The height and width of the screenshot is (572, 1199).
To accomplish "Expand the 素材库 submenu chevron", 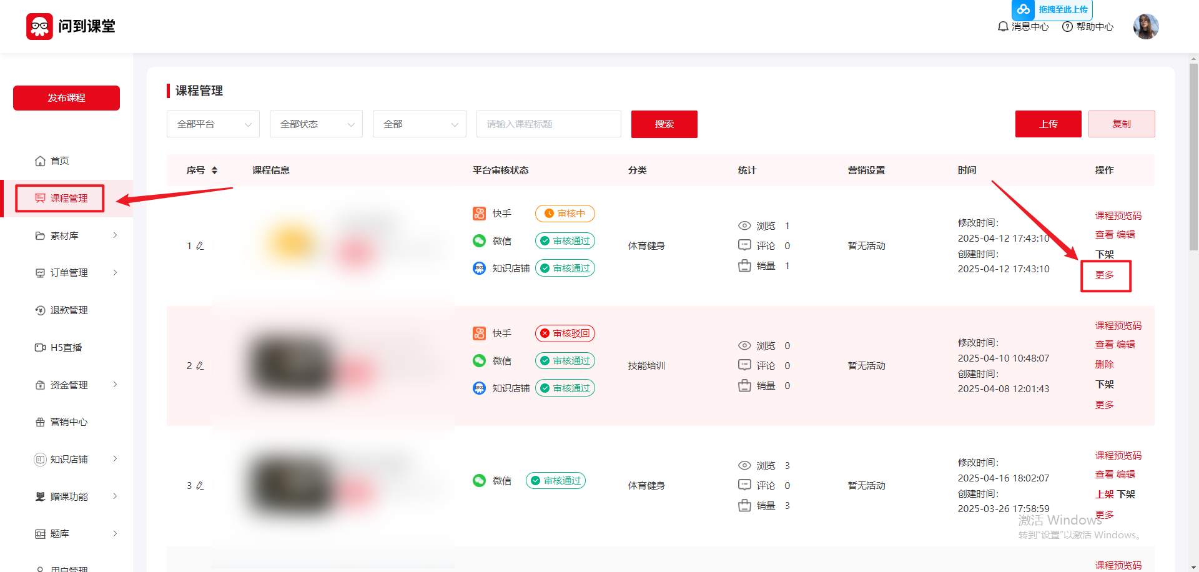I will (115, 235).
